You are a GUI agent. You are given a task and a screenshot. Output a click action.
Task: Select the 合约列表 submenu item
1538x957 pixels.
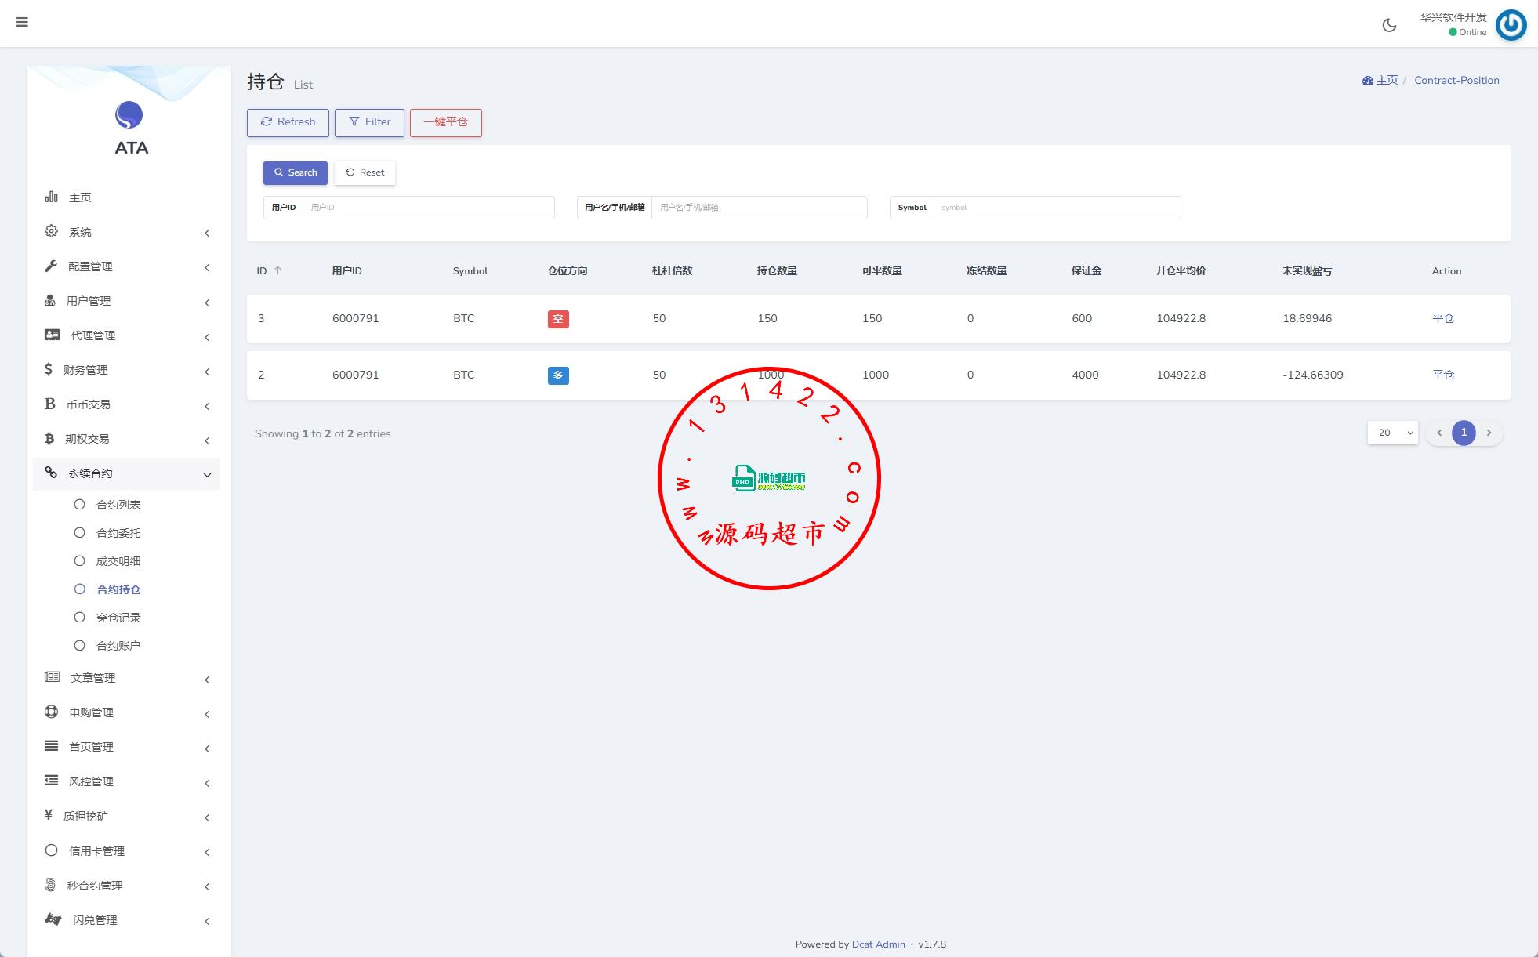pyautogui.click(x=118, y=505)
